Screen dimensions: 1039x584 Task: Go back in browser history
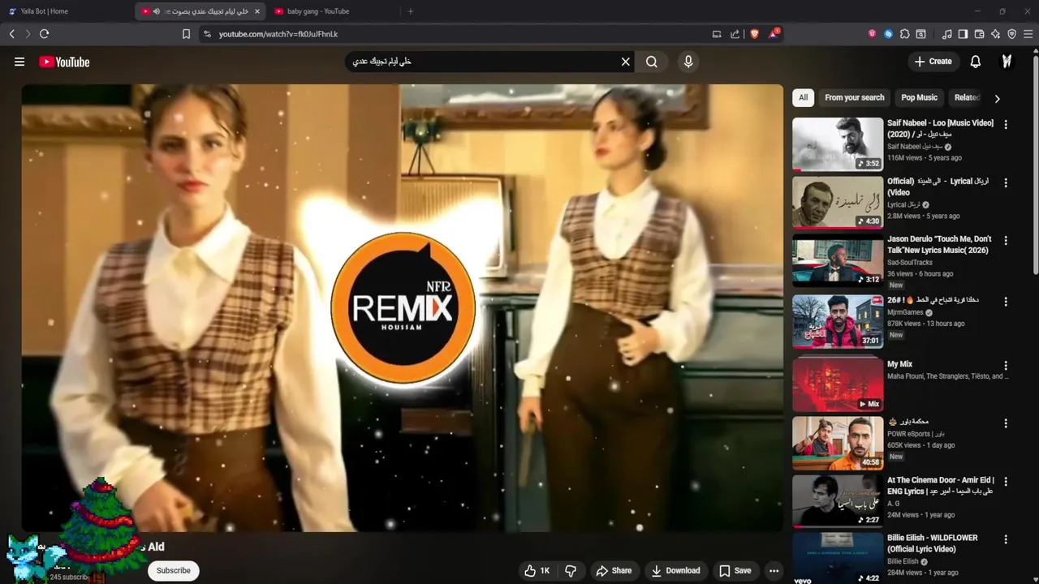coord(12,34)
